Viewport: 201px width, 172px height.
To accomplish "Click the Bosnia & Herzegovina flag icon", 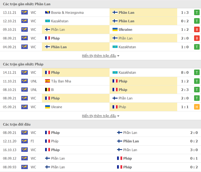I will 47,12.
